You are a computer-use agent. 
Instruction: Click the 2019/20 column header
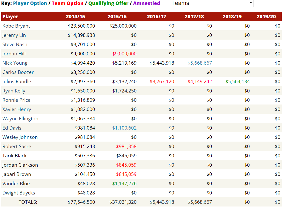(x=266, y=17)
